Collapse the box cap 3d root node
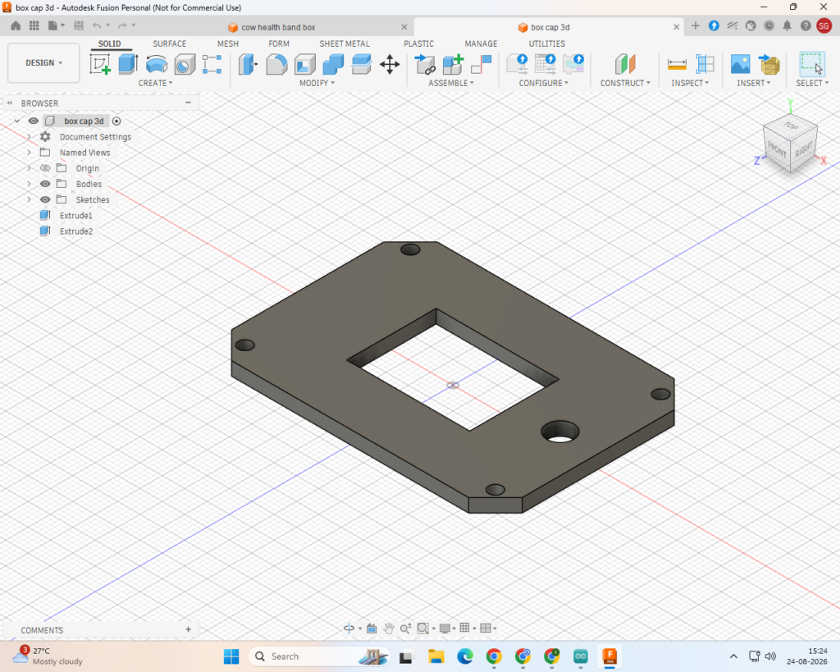The image size is (840, 672). [17, 121]
